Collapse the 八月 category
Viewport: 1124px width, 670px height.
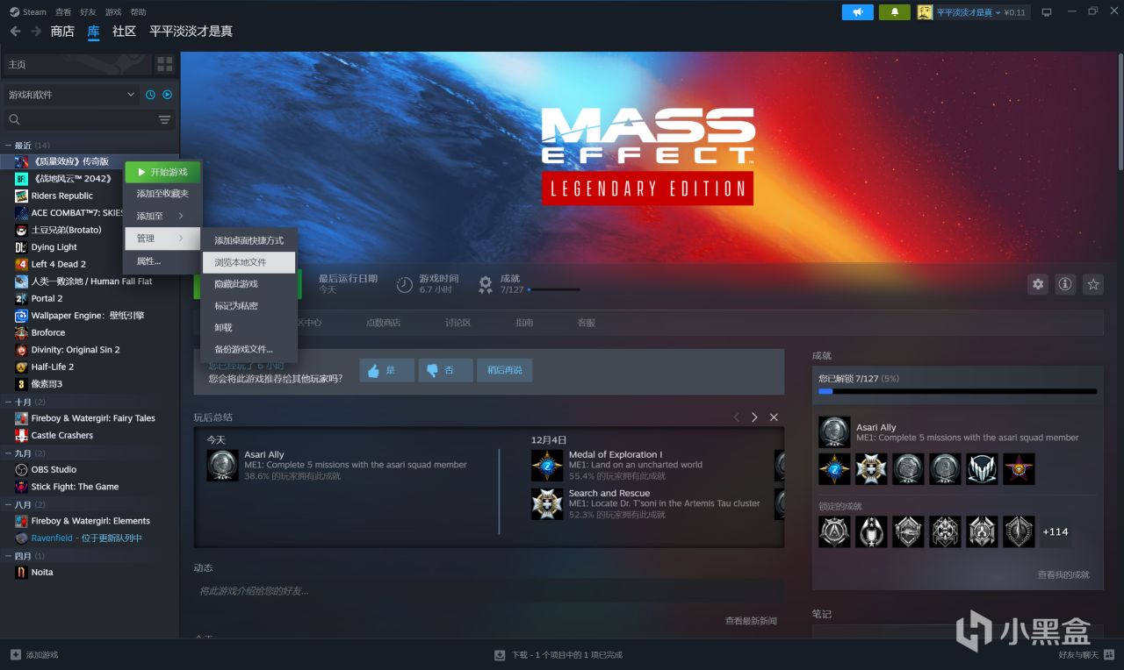[8, 504]
